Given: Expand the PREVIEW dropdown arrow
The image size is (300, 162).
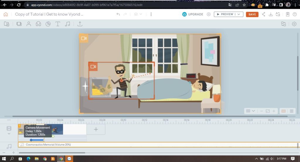Looking at the screenshot, I should point(239,14).
